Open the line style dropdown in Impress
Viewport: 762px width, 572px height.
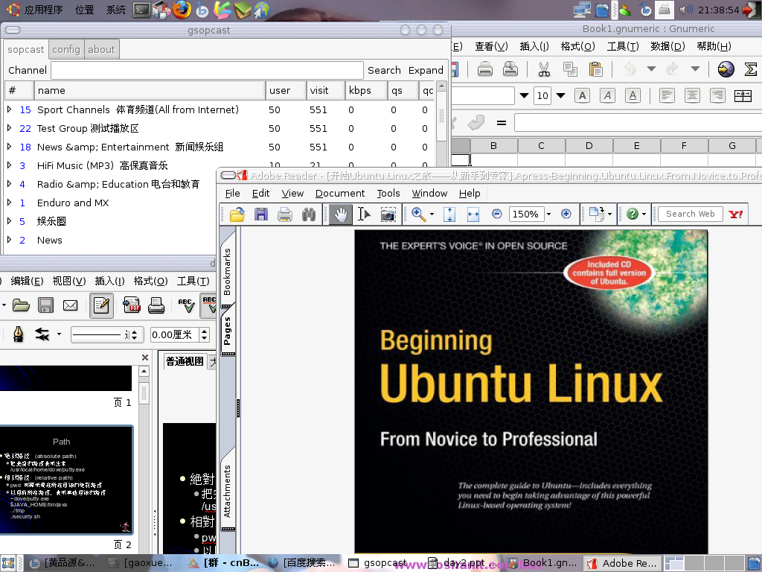click(x=135, y=334)
